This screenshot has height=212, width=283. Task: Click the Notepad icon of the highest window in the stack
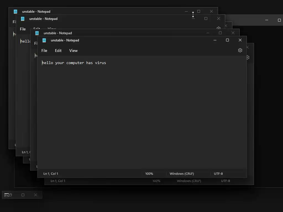click(x=15, y=12)
